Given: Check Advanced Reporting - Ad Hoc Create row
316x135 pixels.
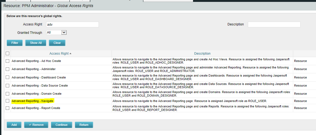Looking at the screenshot, I should 7,61.
